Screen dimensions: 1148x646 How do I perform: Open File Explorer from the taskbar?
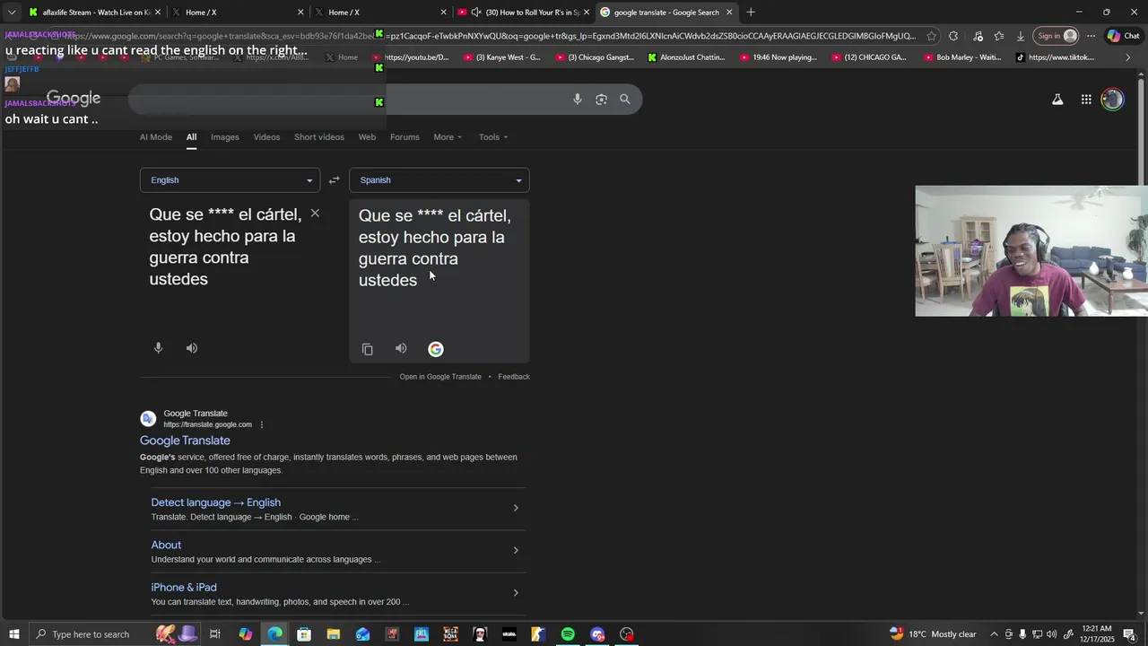[333, 634]
